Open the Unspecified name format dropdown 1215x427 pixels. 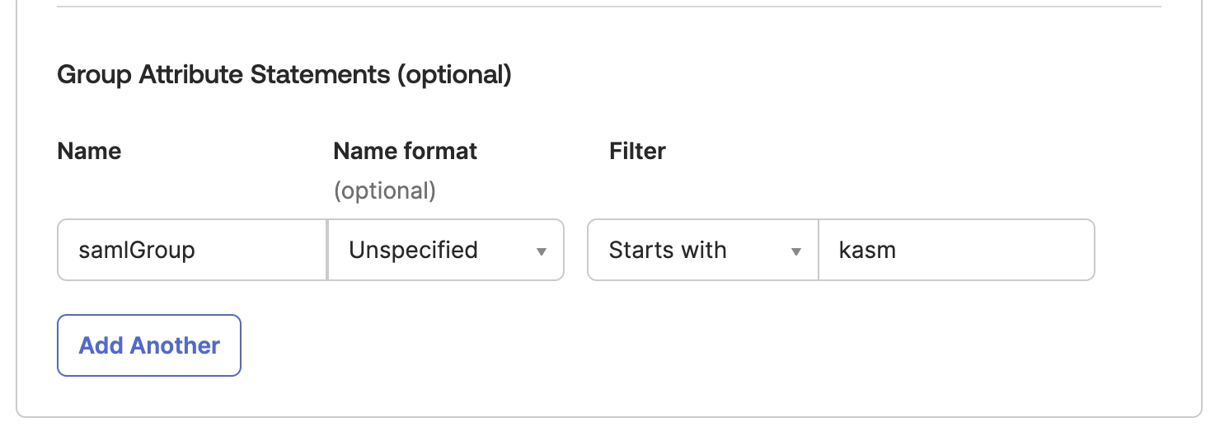446,250
